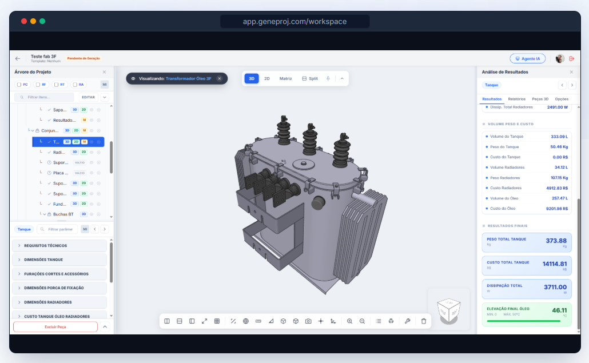
Task: Select the 3D view tab
Action: tap(252, 78)
